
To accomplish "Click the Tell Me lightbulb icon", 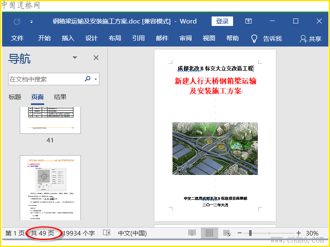I will pos(255,38).
